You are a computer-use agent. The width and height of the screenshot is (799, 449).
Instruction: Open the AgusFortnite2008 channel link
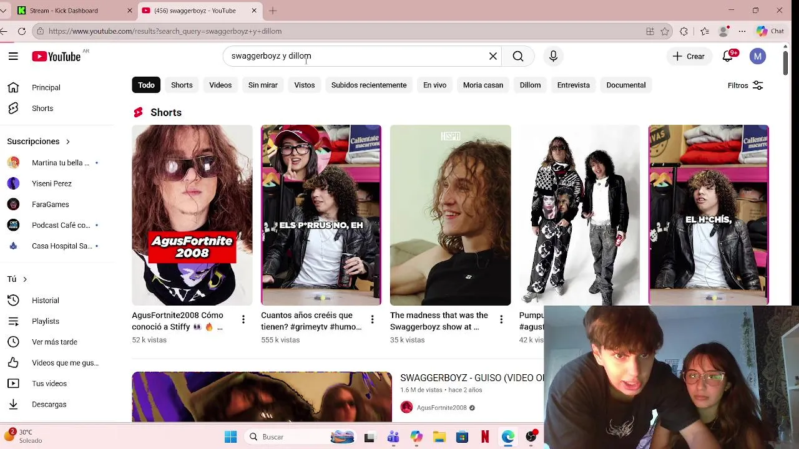pos(441,408)
